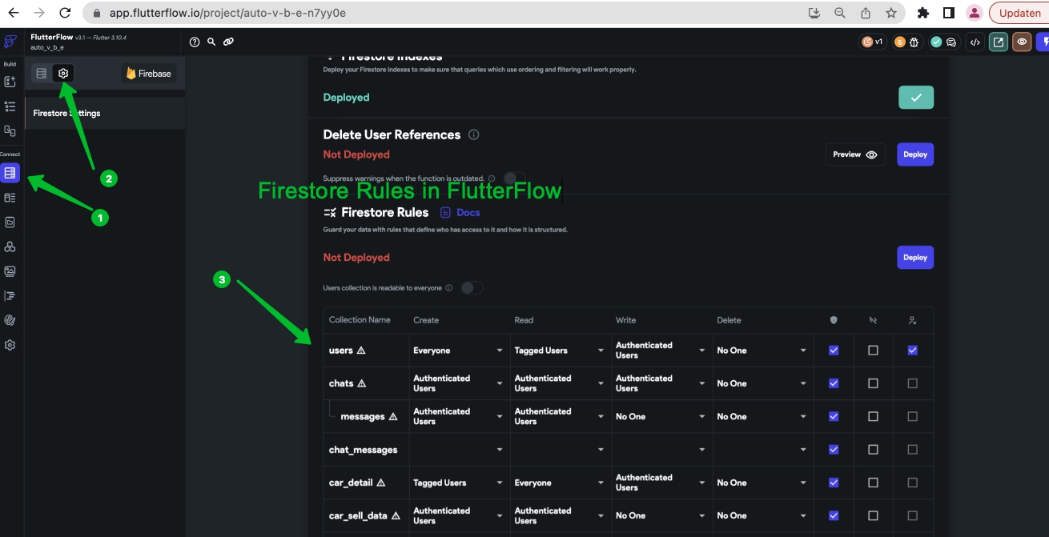Open the custom functions icon in sidebar

pyautogui.click(x=10, y=246)
